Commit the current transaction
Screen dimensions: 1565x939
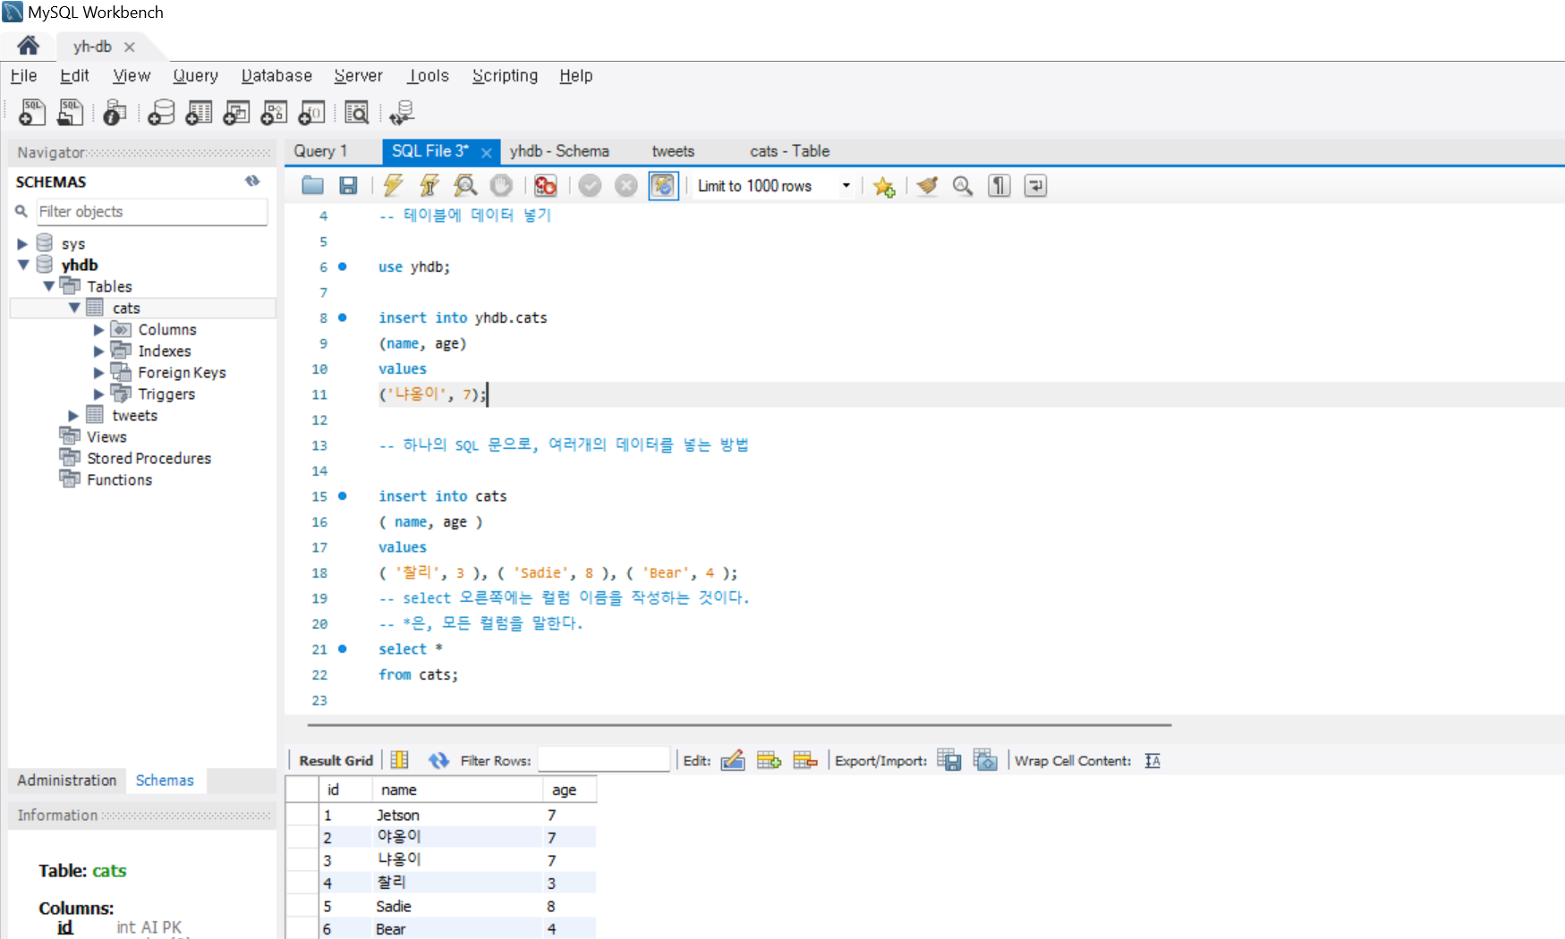click(590, 185)
